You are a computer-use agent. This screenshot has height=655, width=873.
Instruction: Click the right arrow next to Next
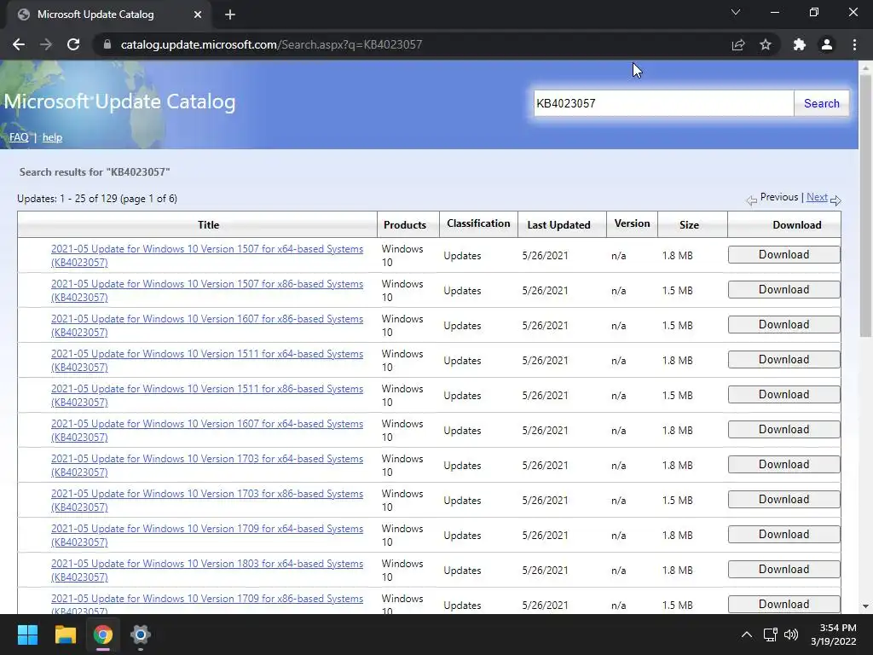click(x=835, y=200)
